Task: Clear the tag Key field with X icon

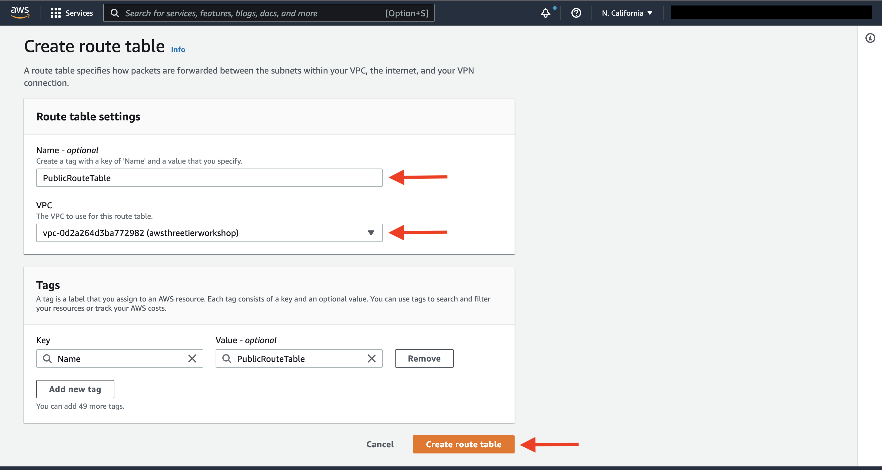Action: [x=192, y=358]
